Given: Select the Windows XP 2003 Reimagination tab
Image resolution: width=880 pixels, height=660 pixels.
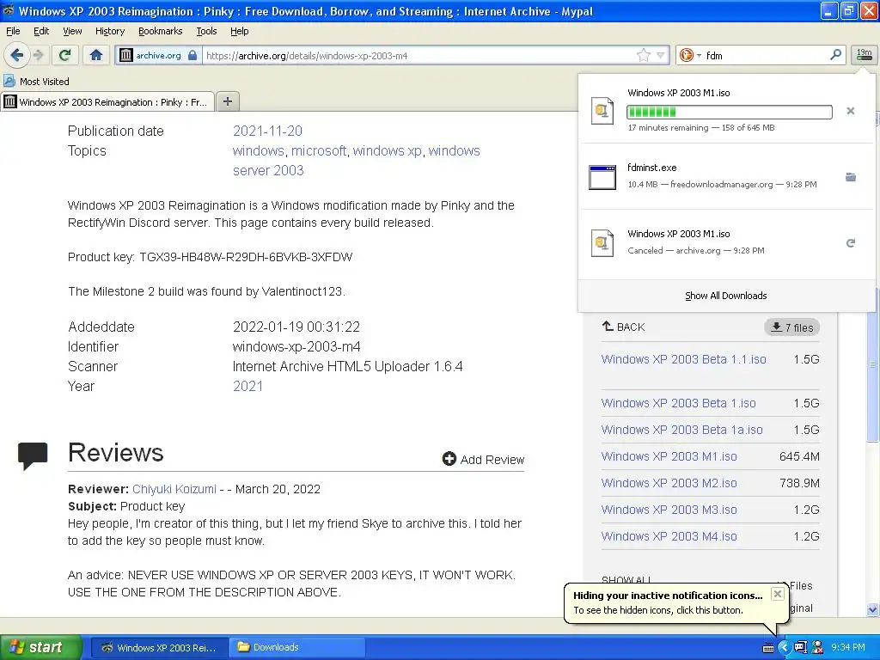Looking at the screenshot, I should pyautogui.click(x=107, y=101).
